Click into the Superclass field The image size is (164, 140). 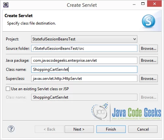84,79
